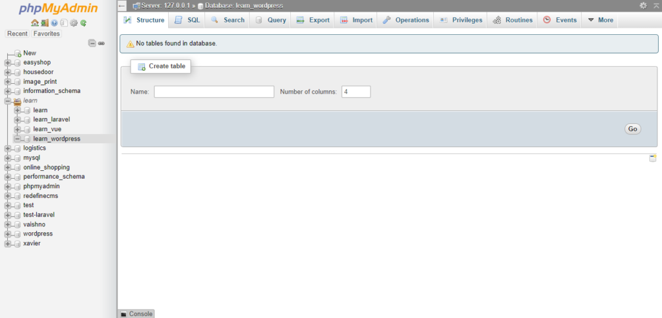Select the redefinecms database
662x318 pixels.
(41, 196)
